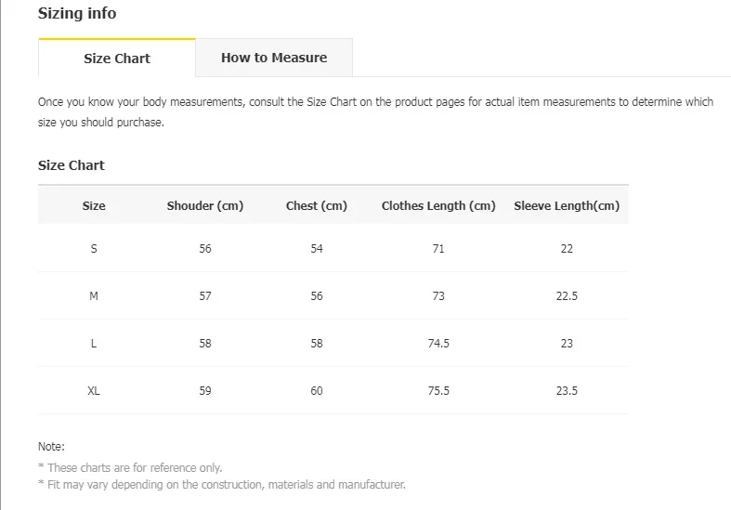Click the Chest (cm) column header
Viewport: 731px width, 510px height.
[317, 206]
